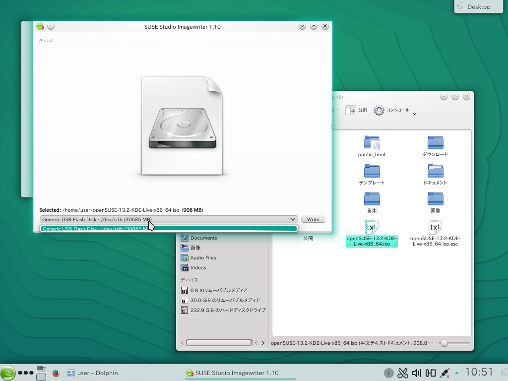Viewport: 508px width, 381px height.
Task: Open the notifications tray icon
Action: (388, 373)
